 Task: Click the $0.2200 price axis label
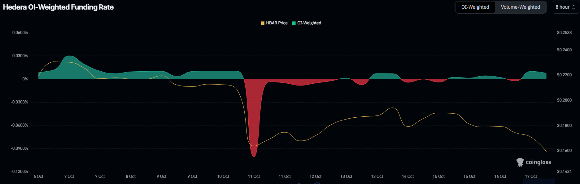564,75
